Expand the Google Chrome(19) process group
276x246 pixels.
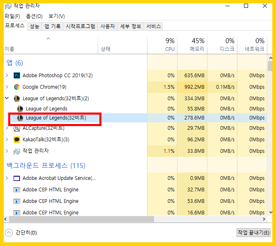coord(7,87)
